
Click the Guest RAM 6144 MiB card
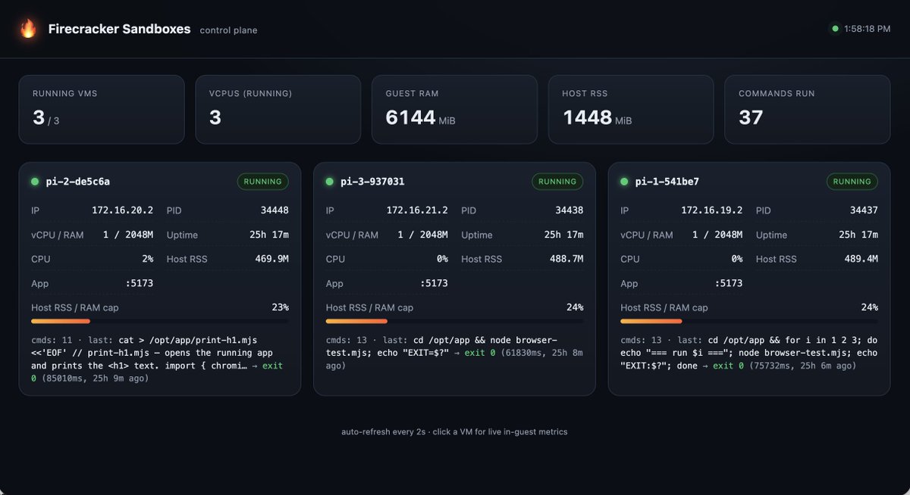(x=455, y=109)
